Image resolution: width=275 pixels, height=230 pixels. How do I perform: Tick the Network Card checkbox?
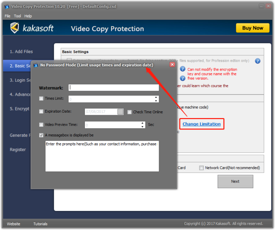(201, 168)
